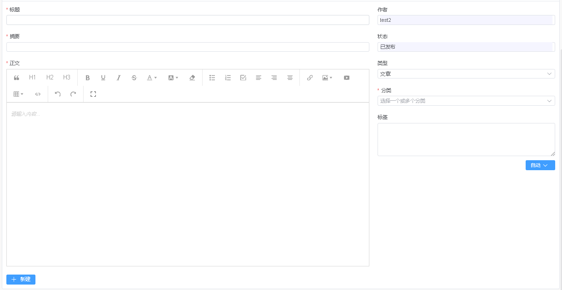Clear text formatting with the eraser icon
The height and width of the screenshot is (290, 562).
point(192,77)
